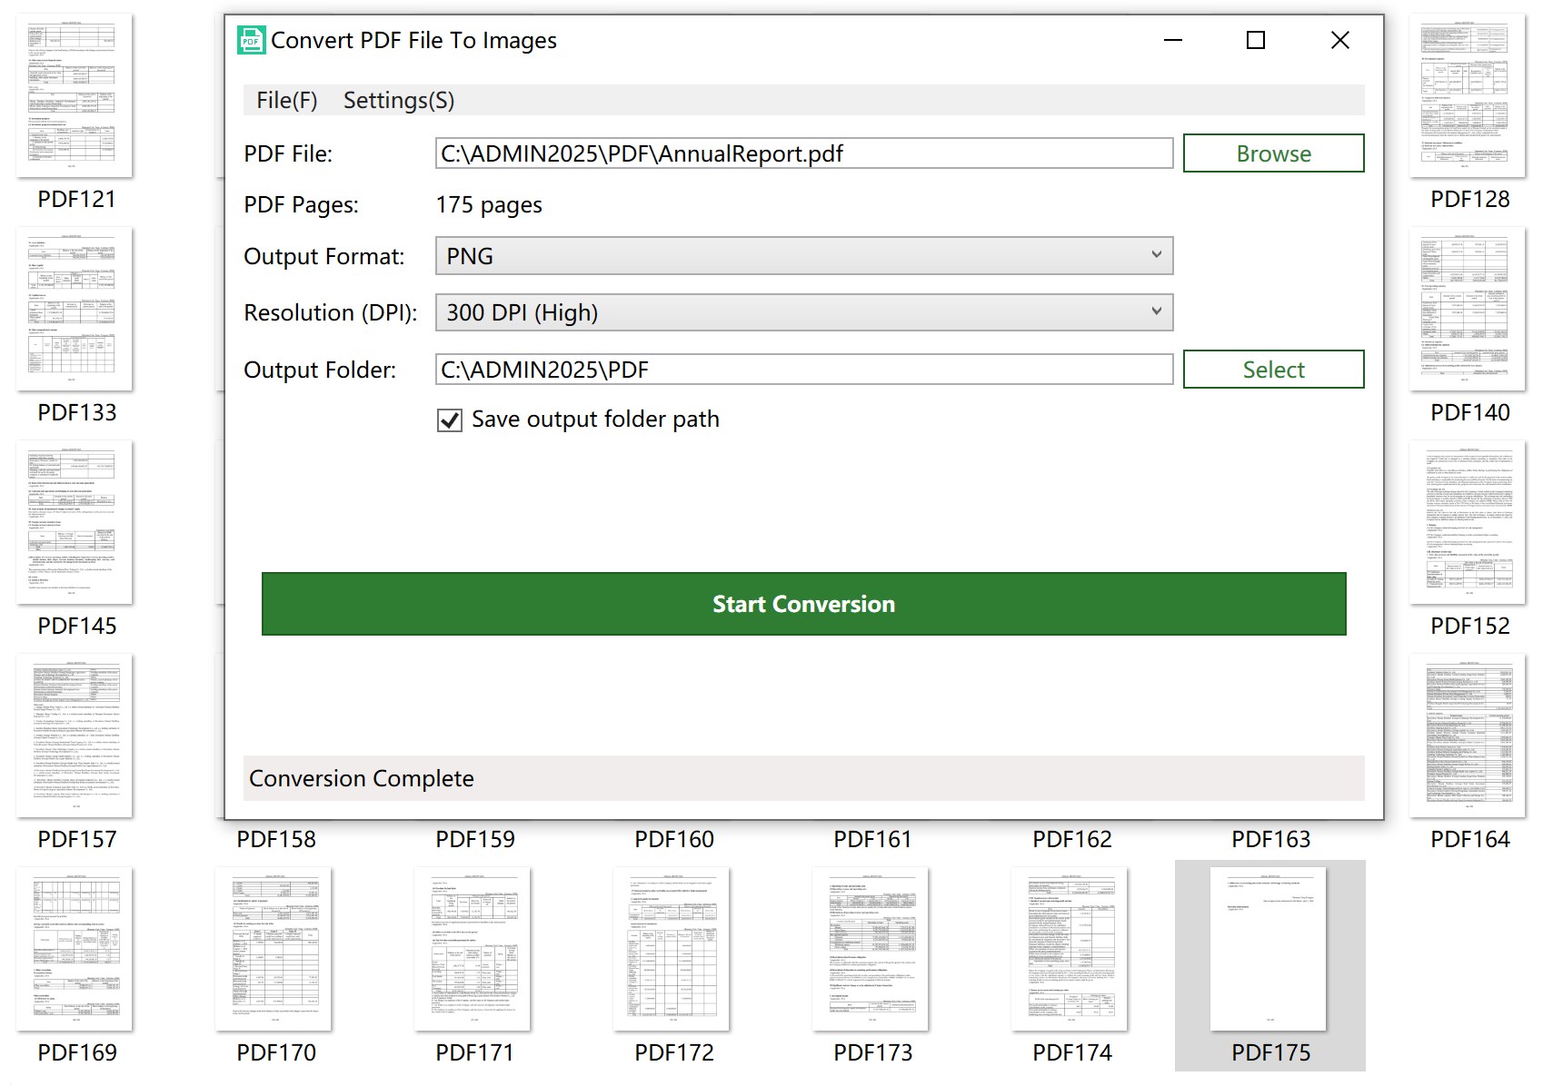This screenshot has width=1553, height=1086.
Task: Expand the Resolution (DPI) dropdown
Action: pos(804,312)
